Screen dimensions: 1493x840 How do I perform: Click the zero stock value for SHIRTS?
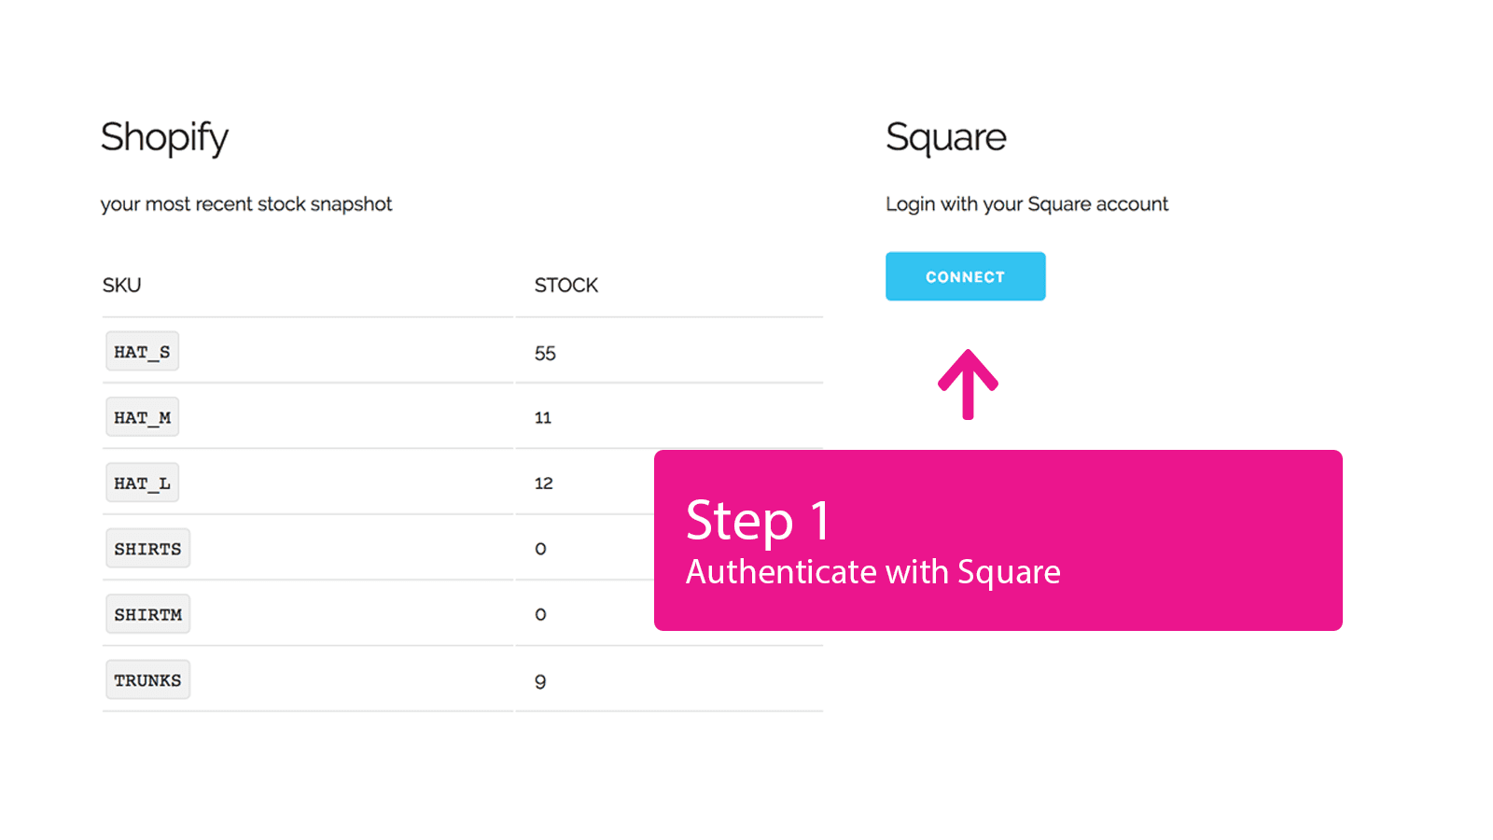(x=540, y=549)
